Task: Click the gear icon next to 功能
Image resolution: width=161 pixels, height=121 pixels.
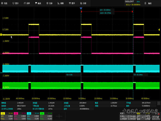Action: click(x=2, y=3)
